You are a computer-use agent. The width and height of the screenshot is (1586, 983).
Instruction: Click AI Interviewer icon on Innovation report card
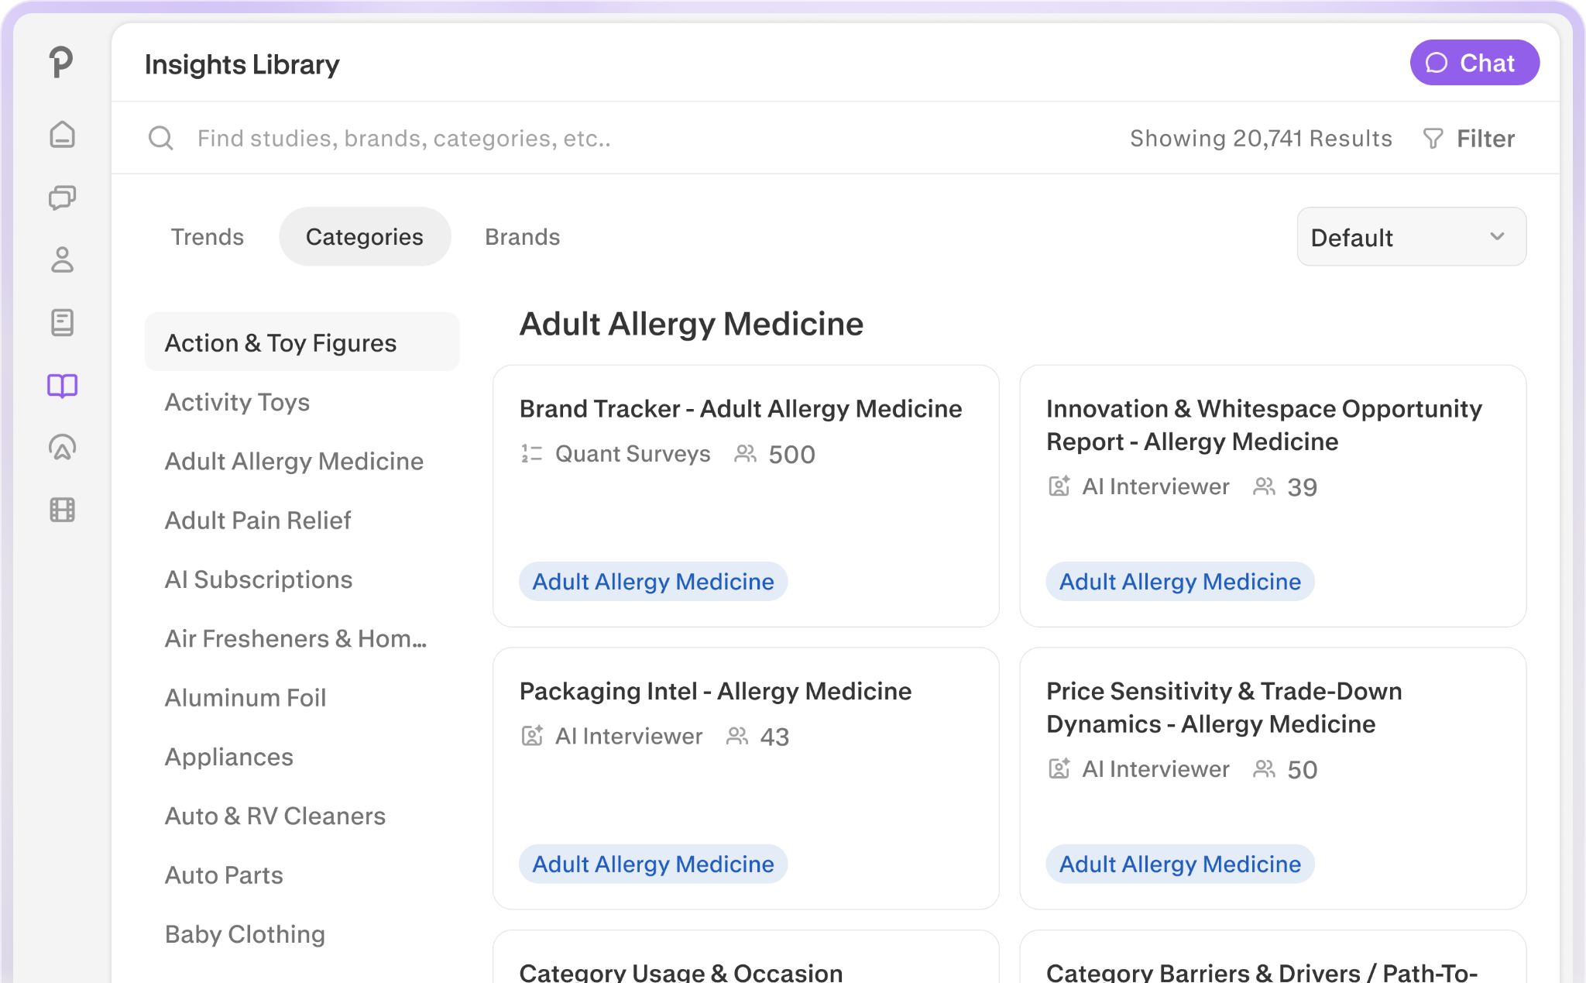click(1059, 486)
